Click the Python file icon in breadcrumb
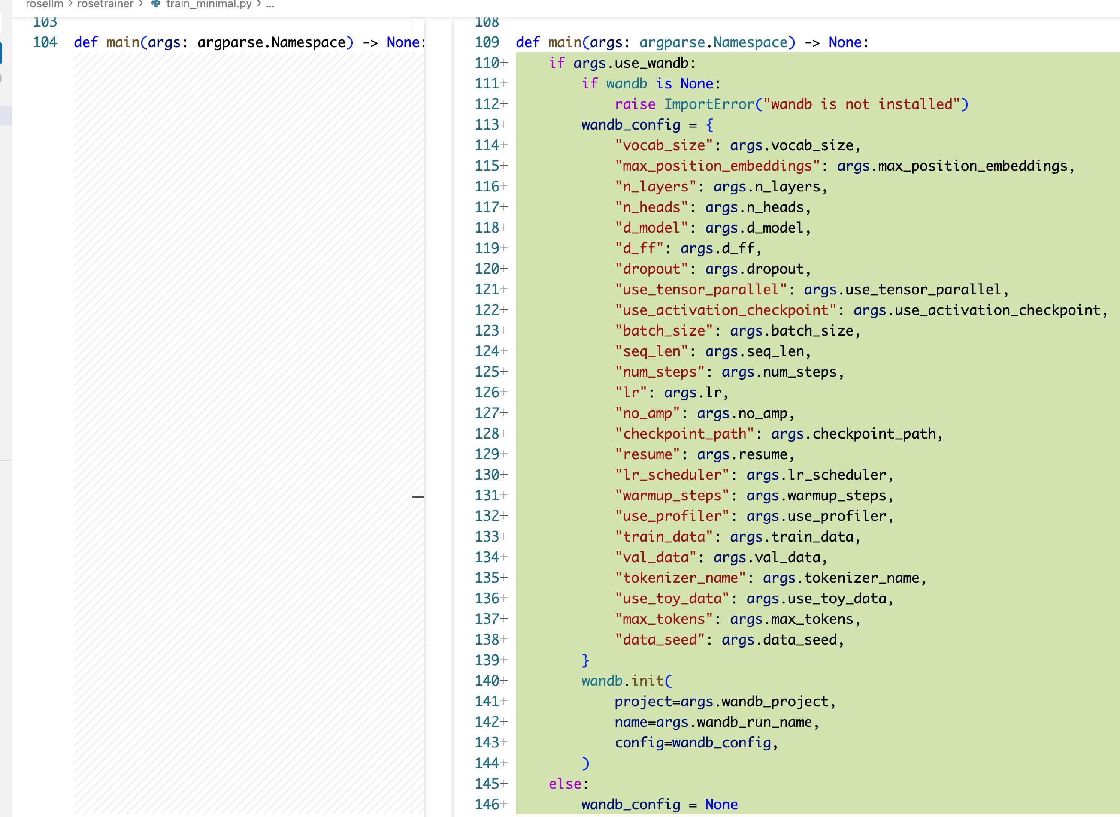 pyautogui.click(x=156, y=4)
